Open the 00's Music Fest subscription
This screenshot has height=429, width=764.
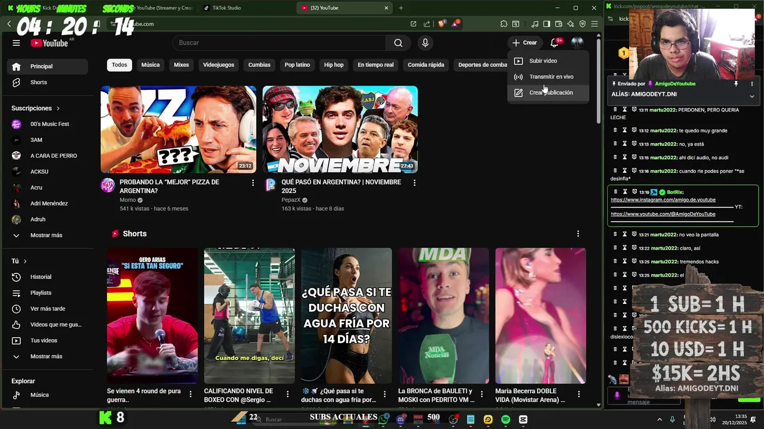[47, 124]
